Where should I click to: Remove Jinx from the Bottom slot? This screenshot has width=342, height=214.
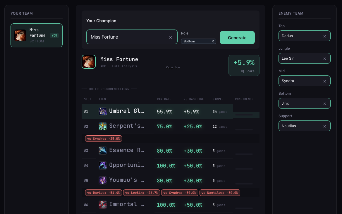pos(324,103)
